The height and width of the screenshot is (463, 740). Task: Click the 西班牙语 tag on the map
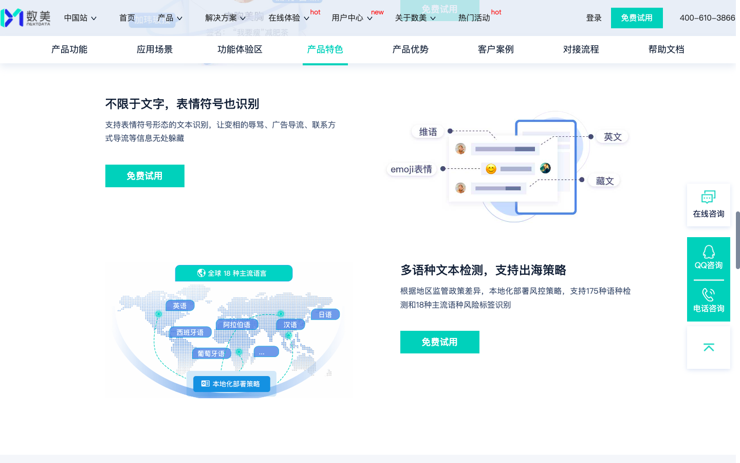pos(190,332)
